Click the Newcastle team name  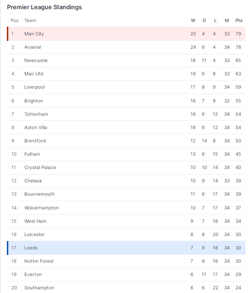pyautogui.click(x=36, y=60)
